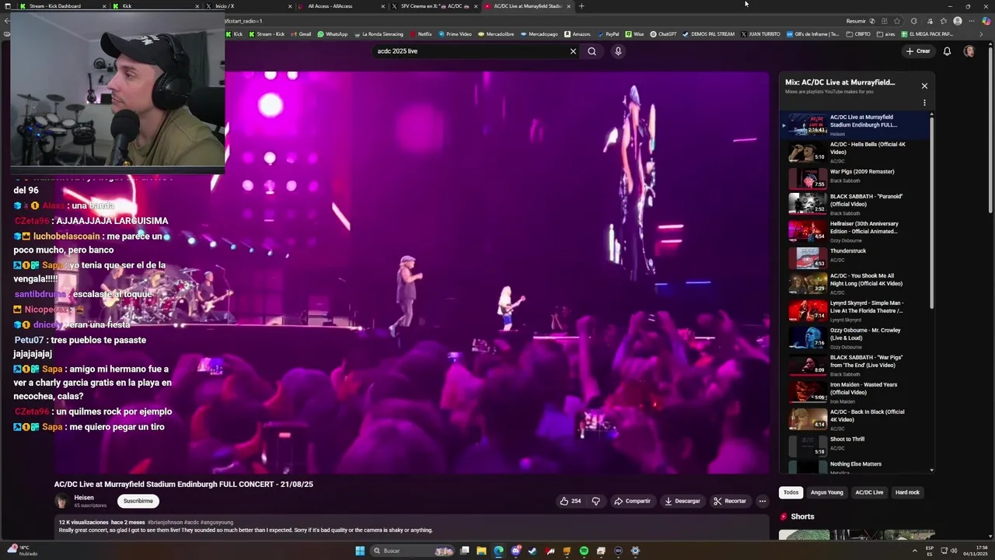The image size is (995, 560).
Task: Open Settings gear from the taskbar
Action: [635, 551]
